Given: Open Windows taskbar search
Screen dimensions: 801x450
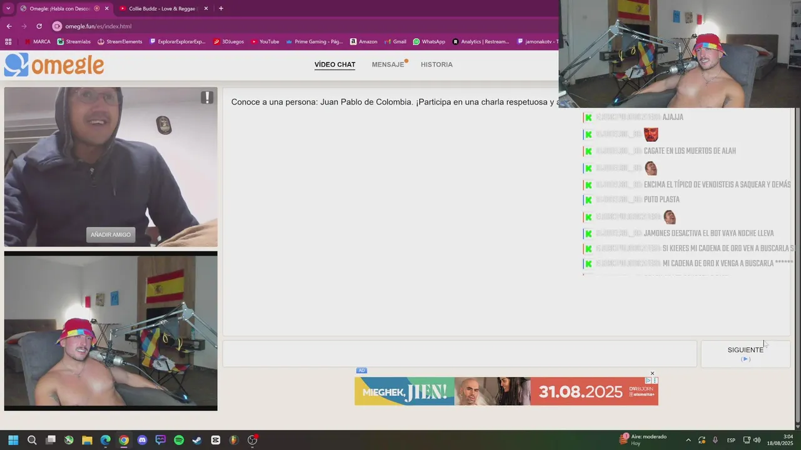Looking at the screenshot, I should tap(32, 440).
